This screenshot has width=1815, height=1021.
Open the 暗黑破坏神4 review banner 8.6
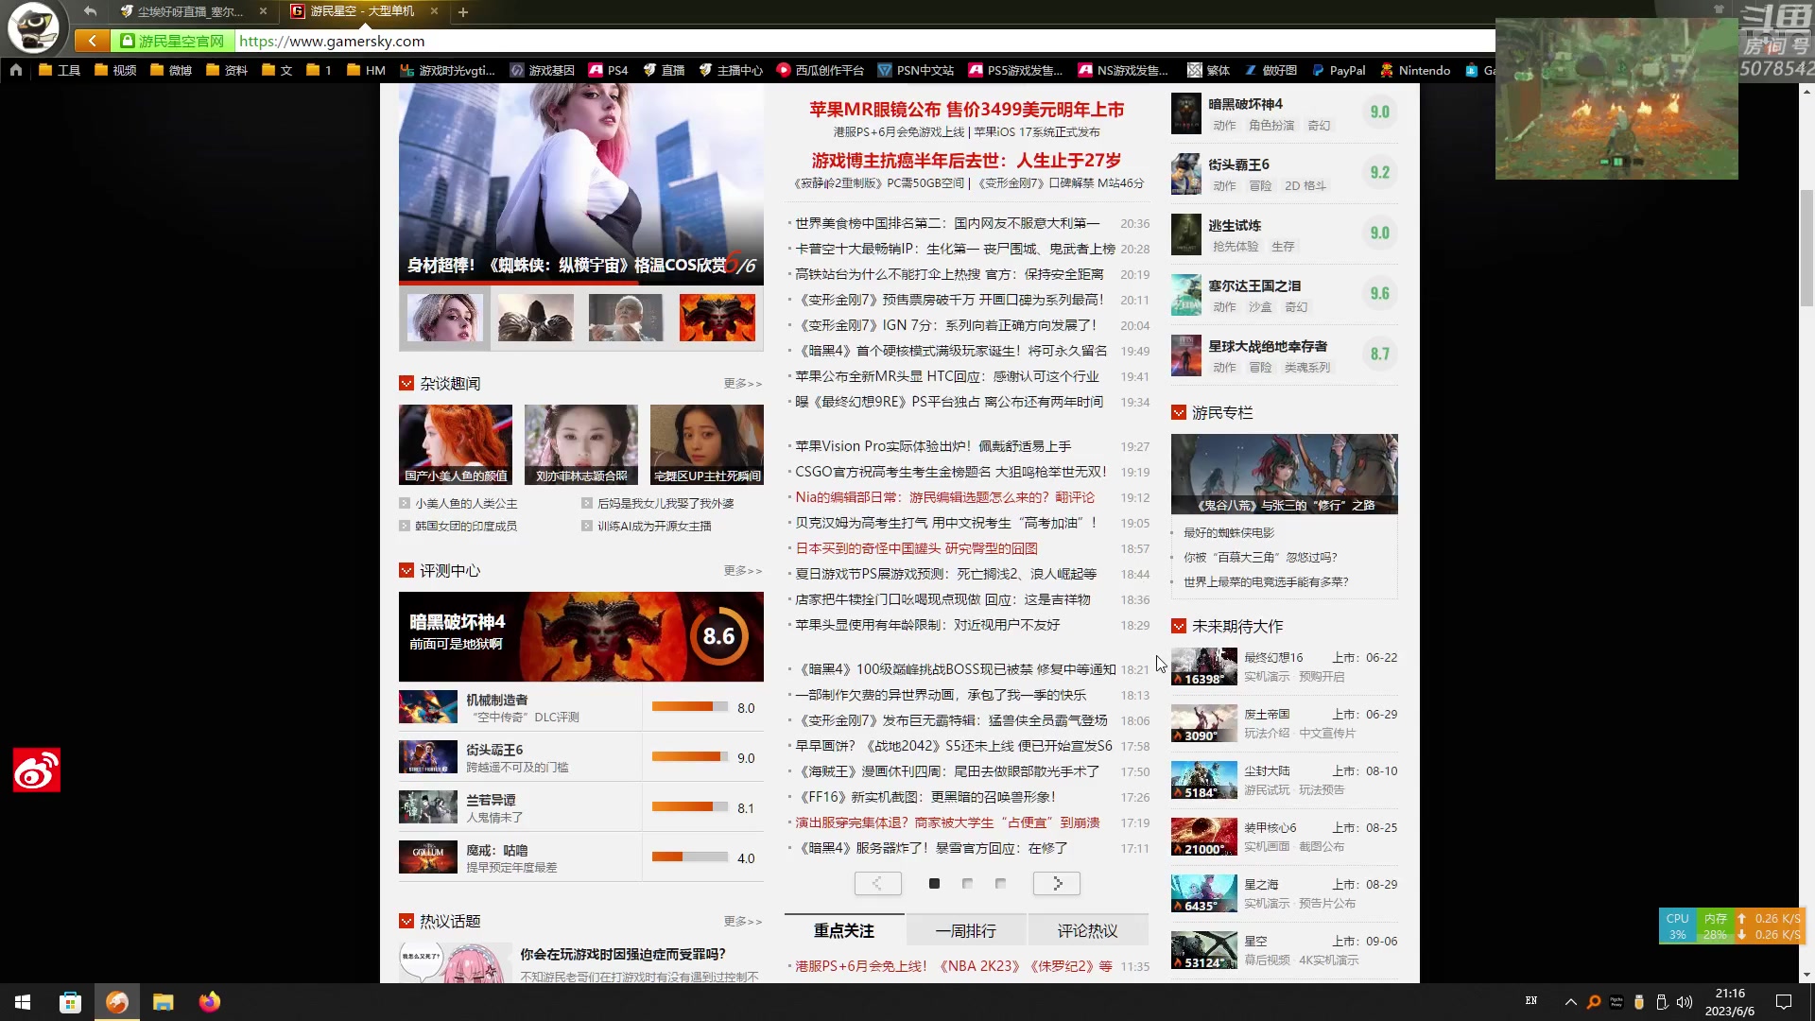[x=580, y=636]
